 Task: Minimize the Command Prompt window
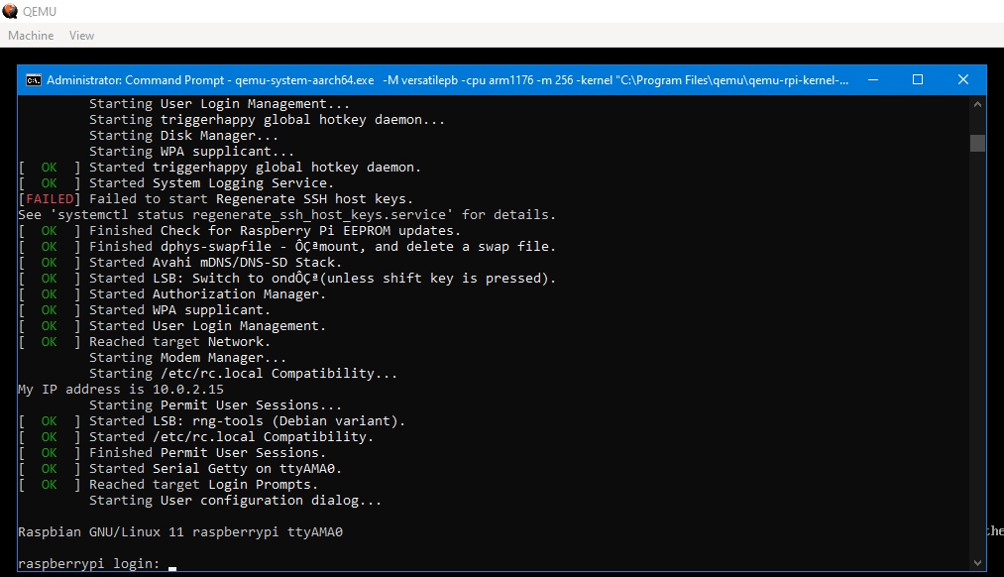coord(873,80)
